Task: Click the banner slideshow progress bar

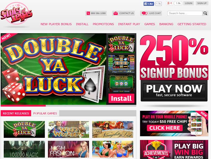Action: 68,106
